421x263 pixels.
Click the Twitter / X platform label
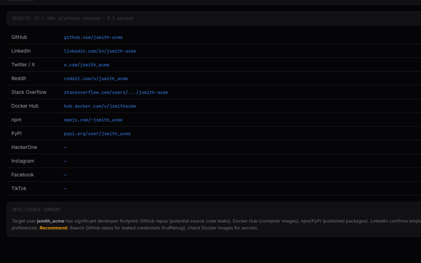point(23,65)
